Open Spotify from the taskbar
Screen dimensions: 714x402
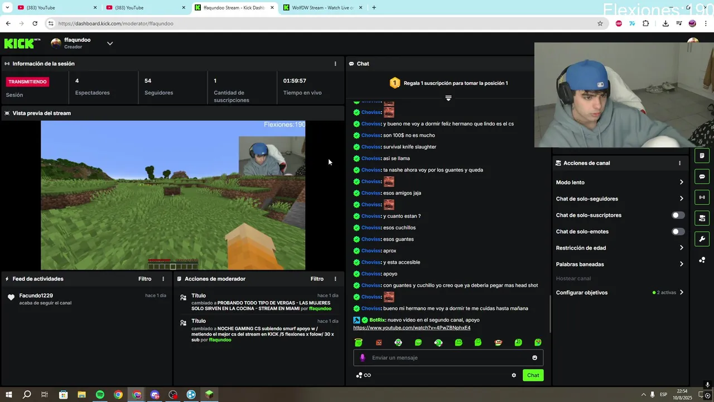point(100,395)
